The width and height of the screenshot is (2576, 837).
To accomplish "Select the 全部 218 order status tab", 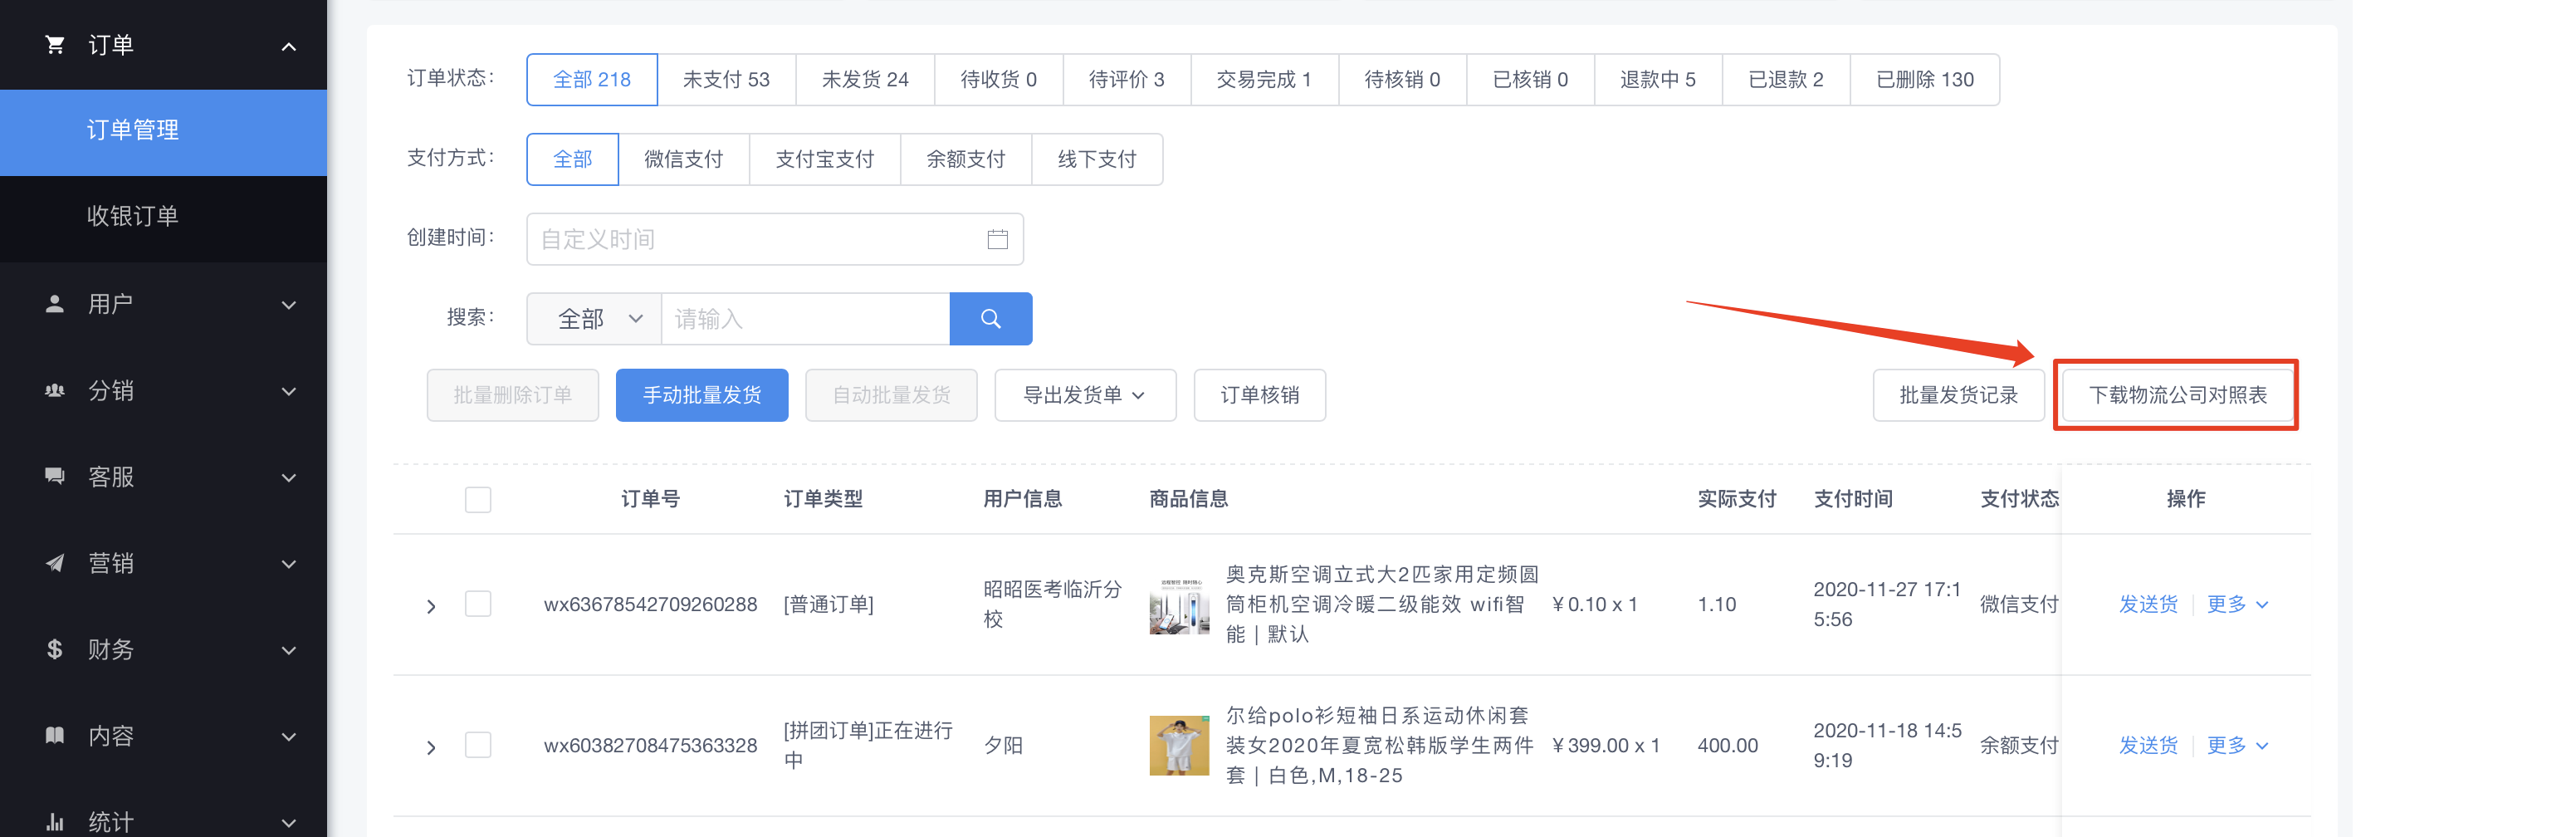I will 592,79.
